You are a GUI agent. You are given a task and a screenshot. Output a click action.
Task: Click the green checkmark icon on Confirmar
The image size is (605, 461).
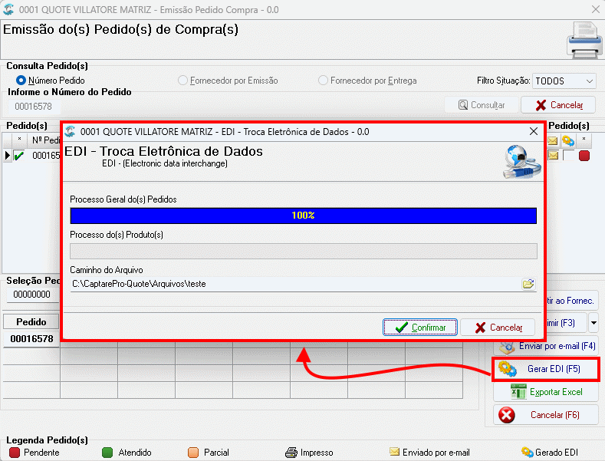point(402,328)
